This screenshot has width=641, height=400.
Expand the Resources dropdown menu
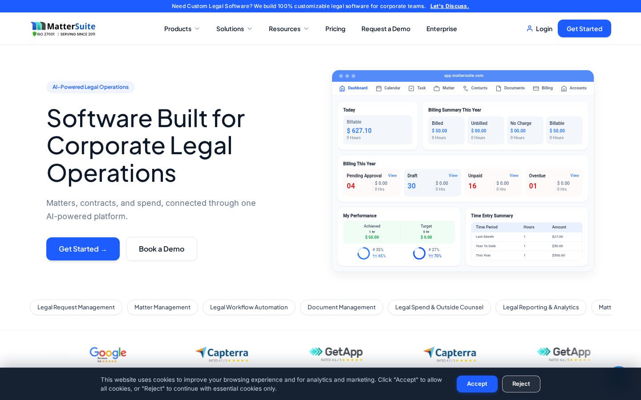point(288,29)
